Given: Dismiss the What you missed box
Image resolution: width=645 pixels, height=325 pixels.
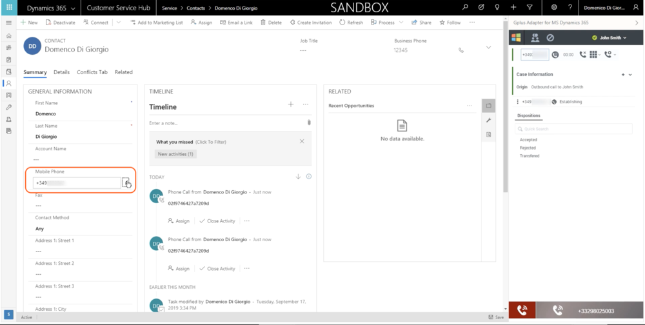Looking at the screenshot, I should pos(302,141).
